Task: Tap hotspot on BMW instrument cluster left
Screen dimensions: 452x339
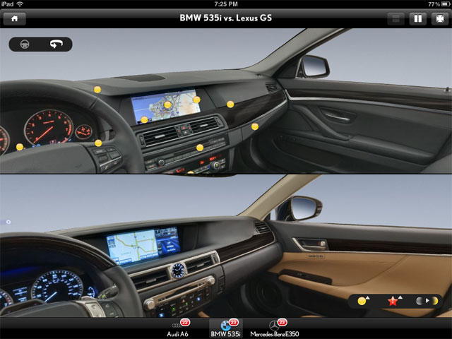Action: click(x=20, y=147)
